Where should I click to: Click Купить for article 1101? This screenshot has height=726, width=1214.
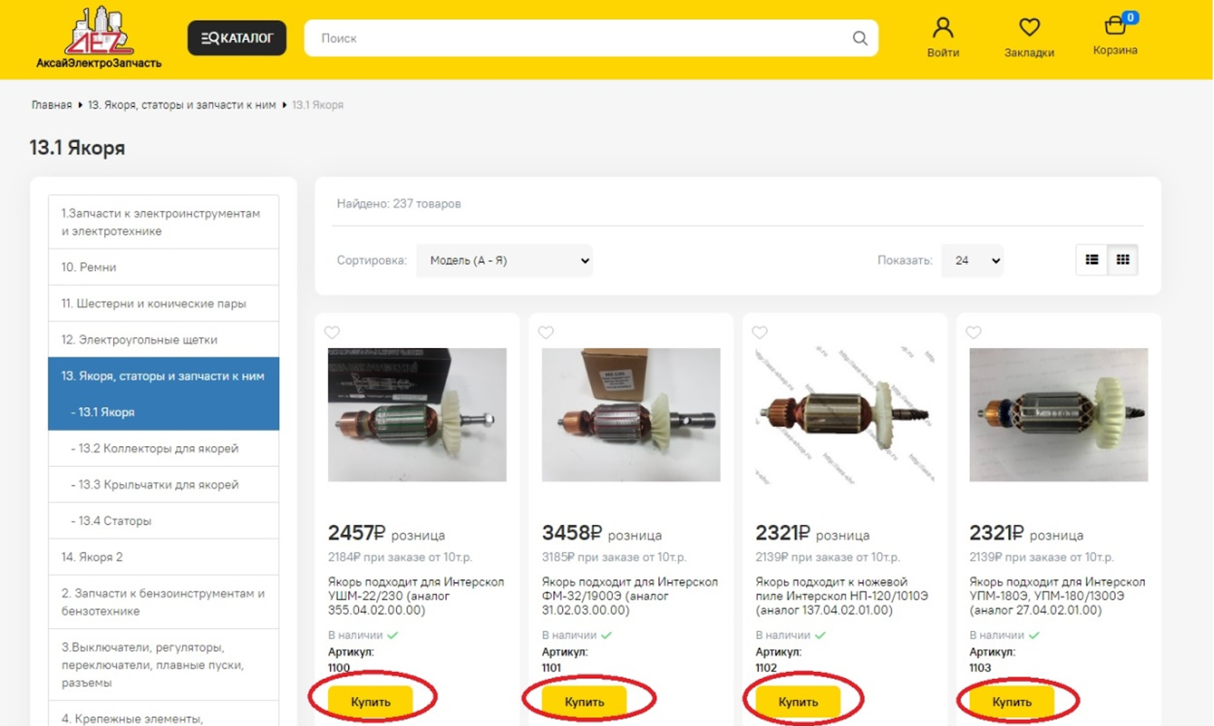click(584, 702)
